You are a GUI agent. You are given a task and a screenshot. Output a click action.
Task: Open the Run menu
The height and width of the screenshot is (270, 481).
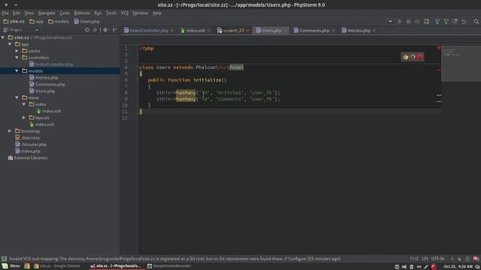[98, 13]
